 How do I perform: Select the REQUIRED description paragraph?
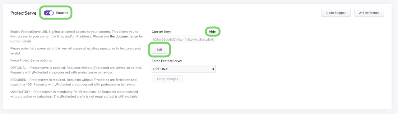click(x=73, y=82)
